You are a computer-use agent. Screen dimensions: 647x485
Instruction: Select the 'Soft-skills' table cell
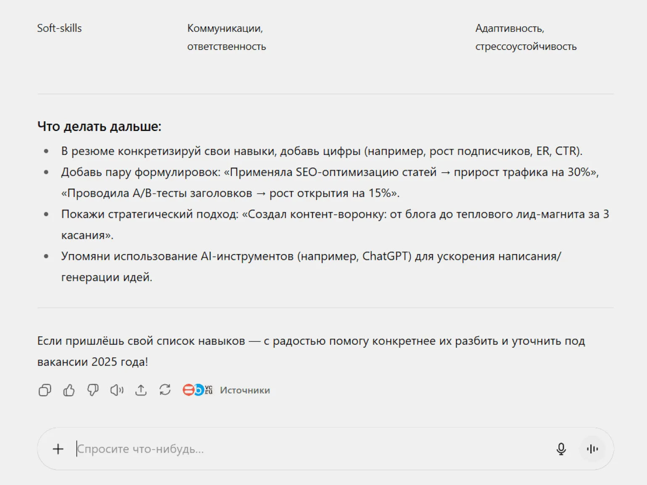coord(59,28)
